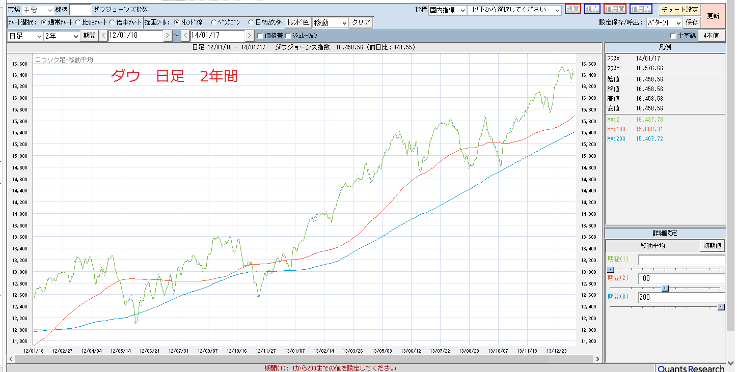Click 13/05/03 date on x-axis

click(x=382, y=351)
